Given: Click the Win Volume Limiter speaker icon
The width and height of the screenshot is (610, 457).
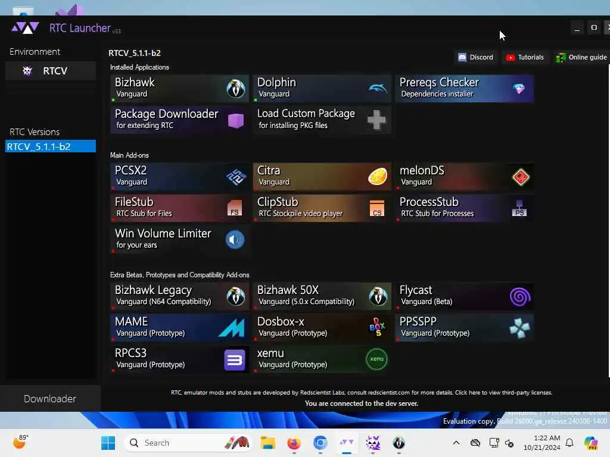Looking at the screenshot, I should pos(235,239).
